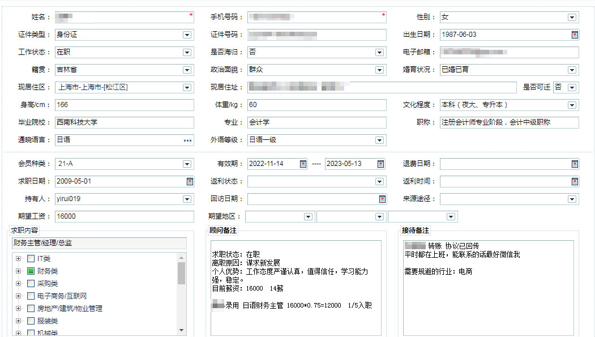The image size is (595, 337).
Task: Open the 证件类型 dropdown
Action: 187,35
